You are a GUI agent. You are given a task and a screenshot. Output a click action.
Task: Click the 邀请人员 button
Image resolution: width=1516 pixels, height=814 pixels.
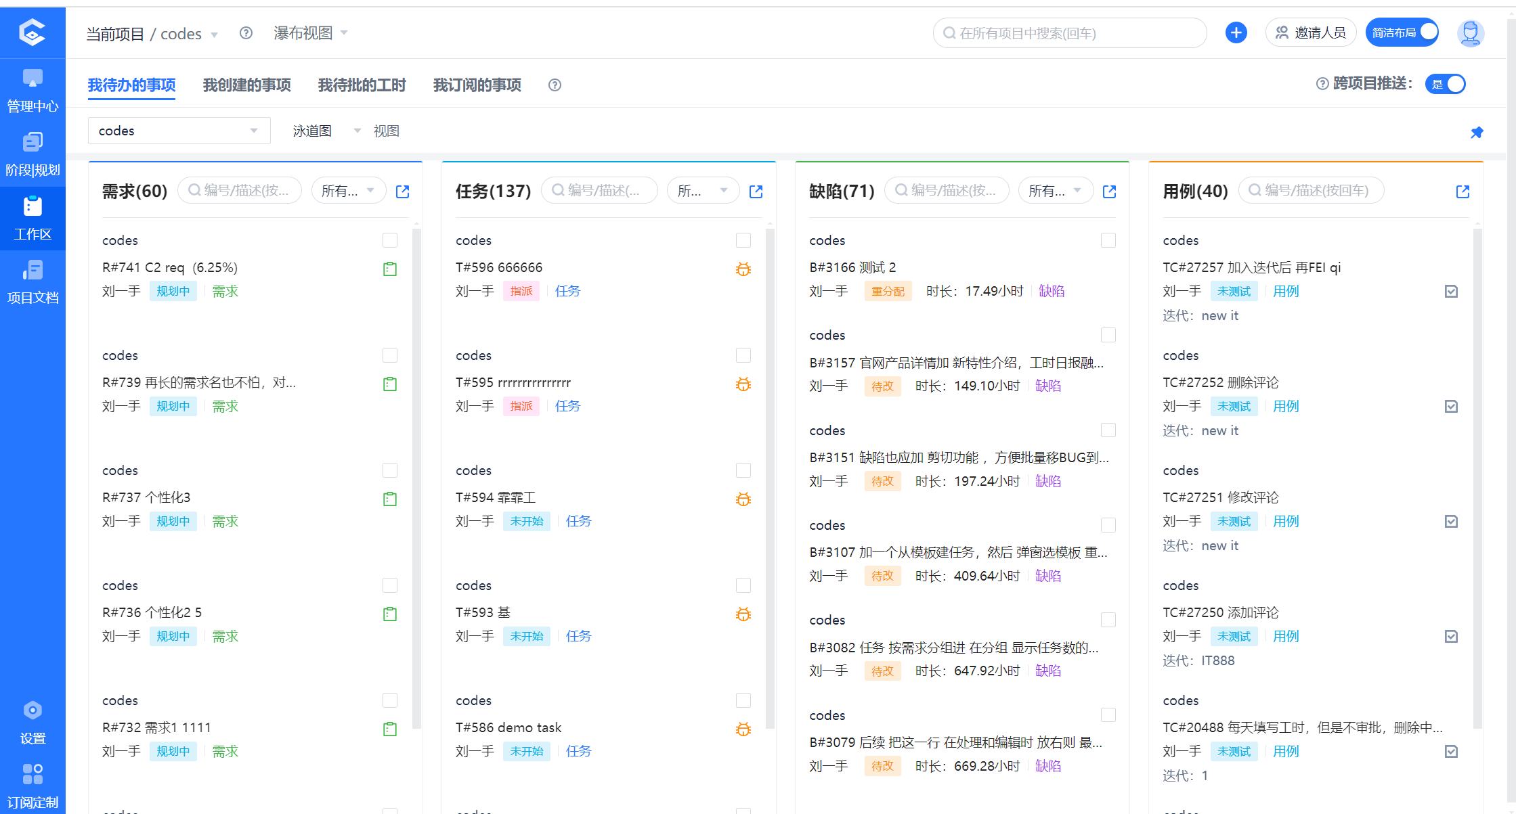1311,32
